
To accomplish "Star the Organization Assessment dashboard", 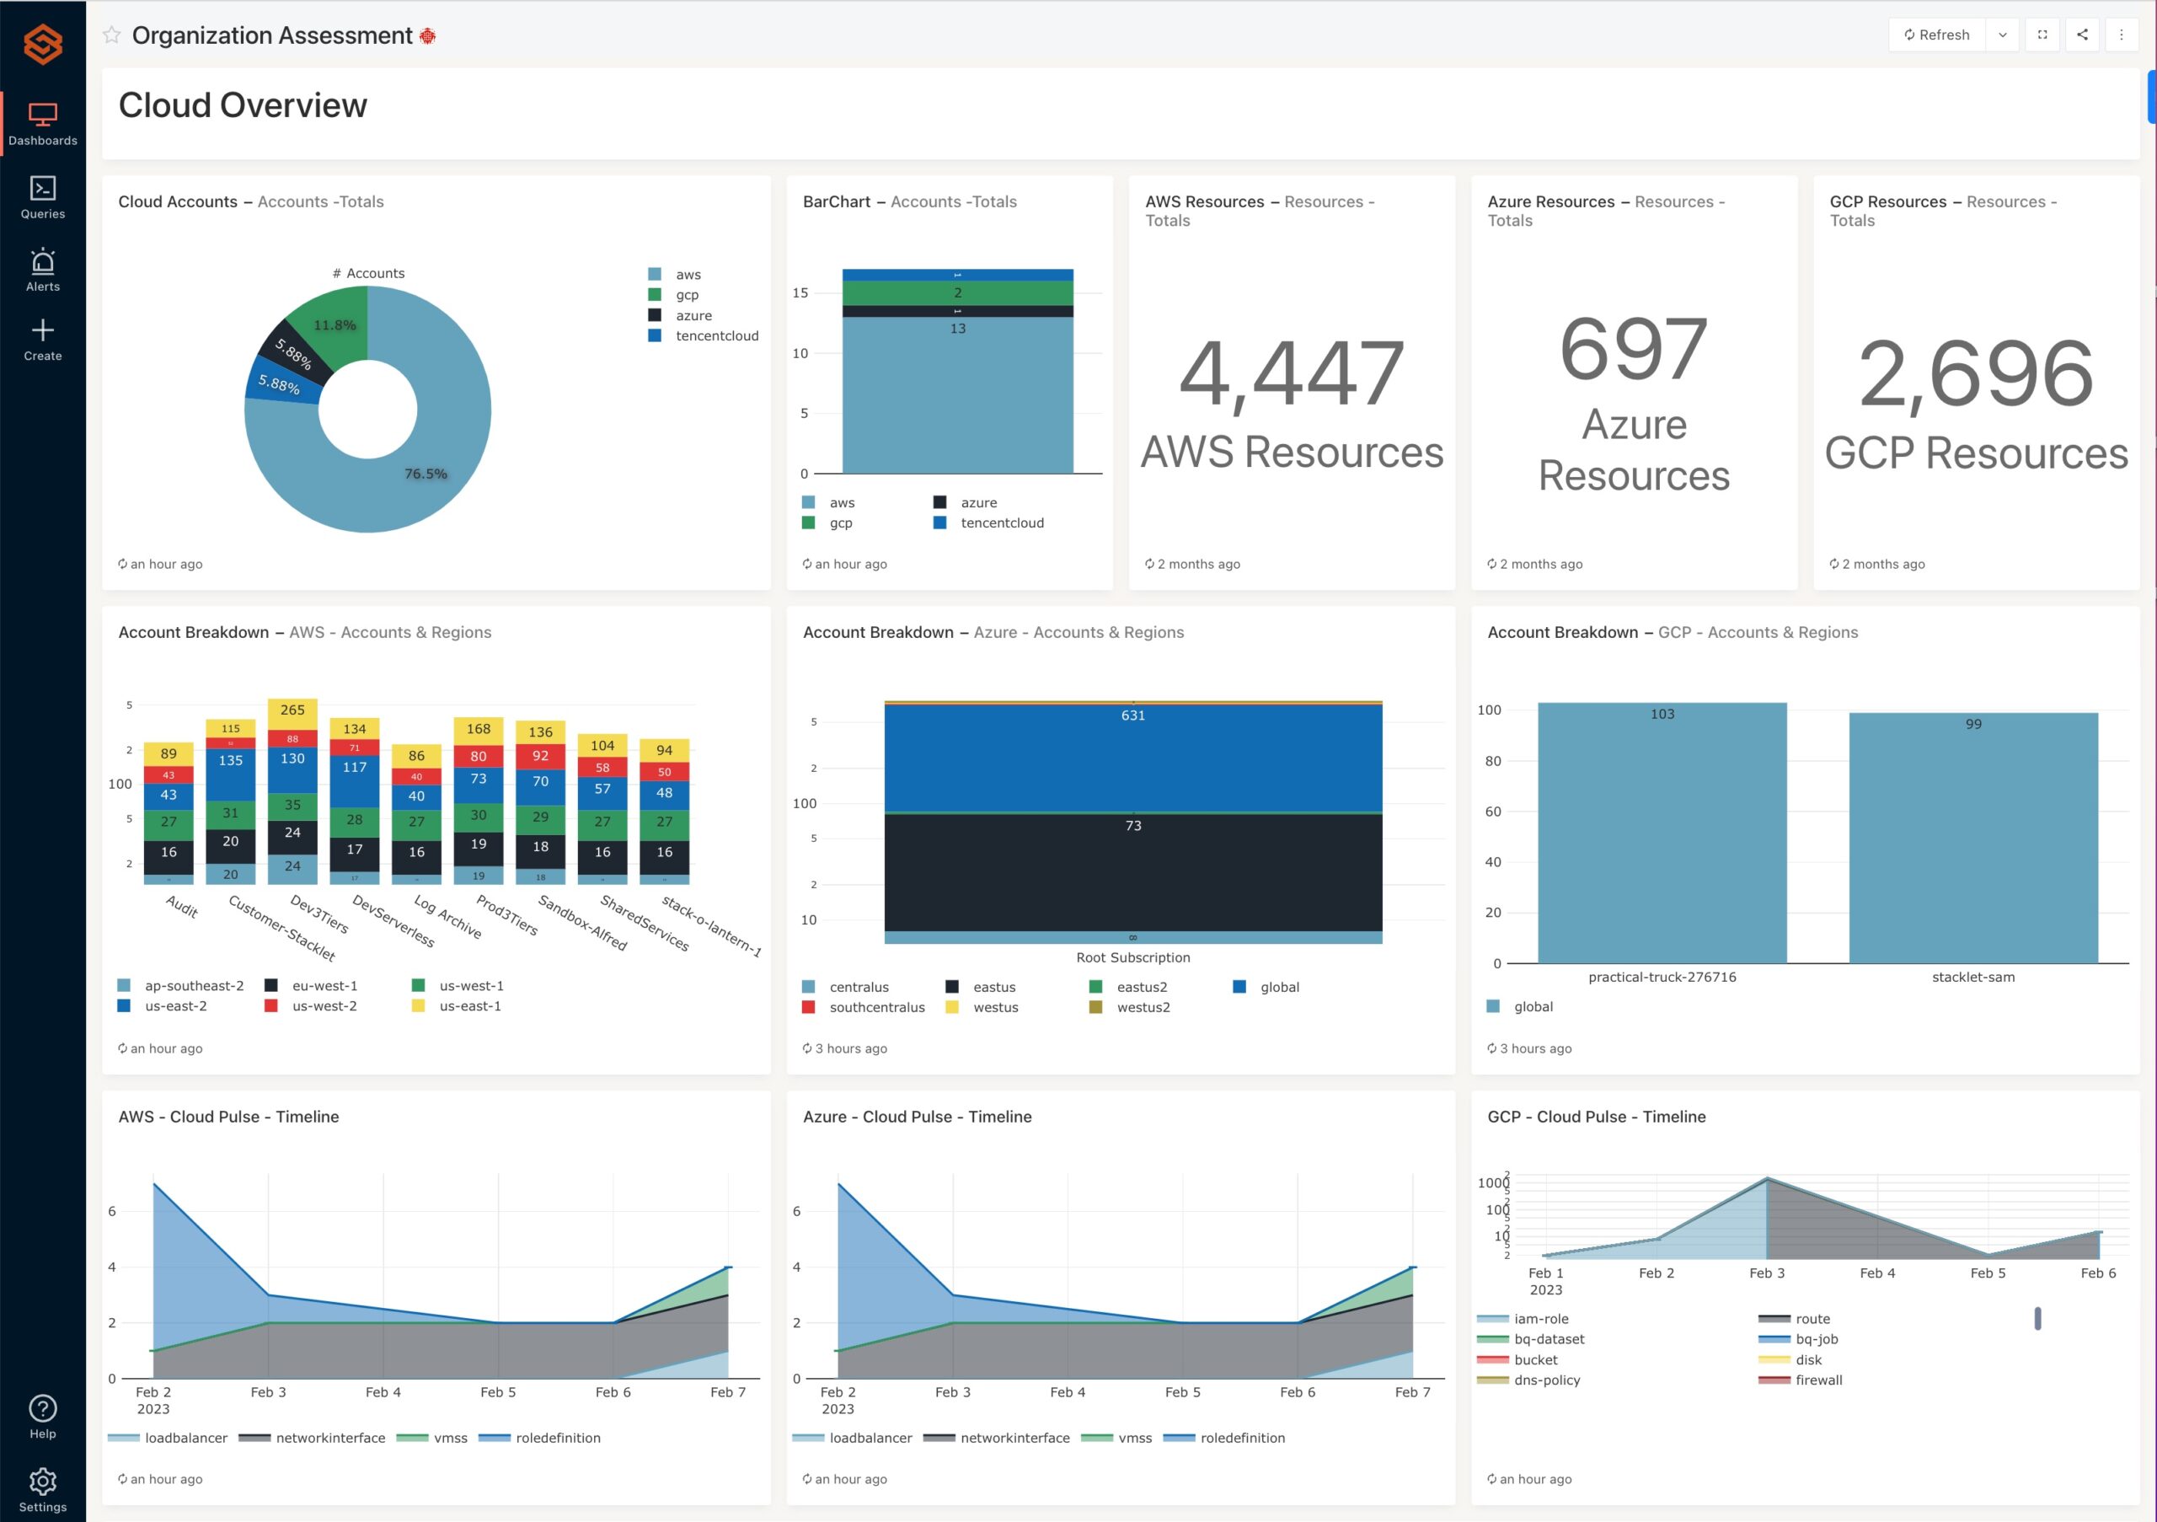I will tap(112, 35).
